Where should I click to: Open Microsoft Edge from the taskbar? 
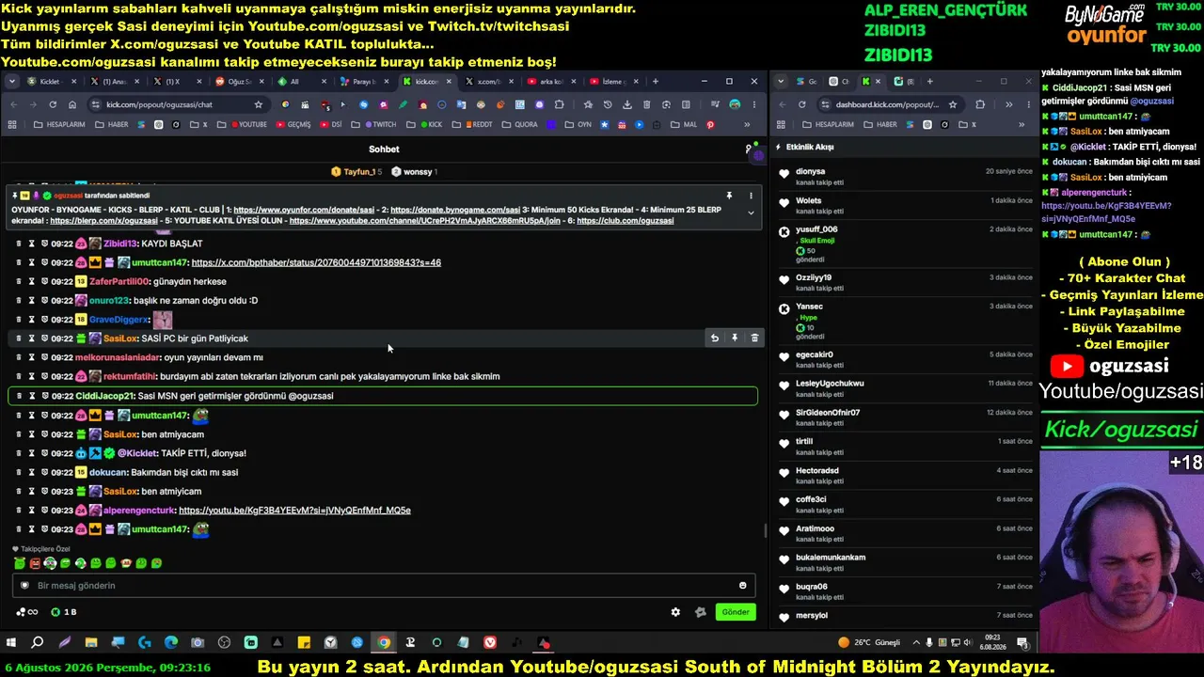point(171,643)
